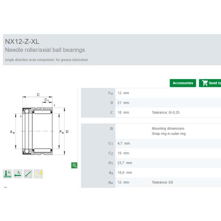Select the D 21 mm row
Image resolution: width=221 pixels, height=221 pixels.
[x=151, y=103]
